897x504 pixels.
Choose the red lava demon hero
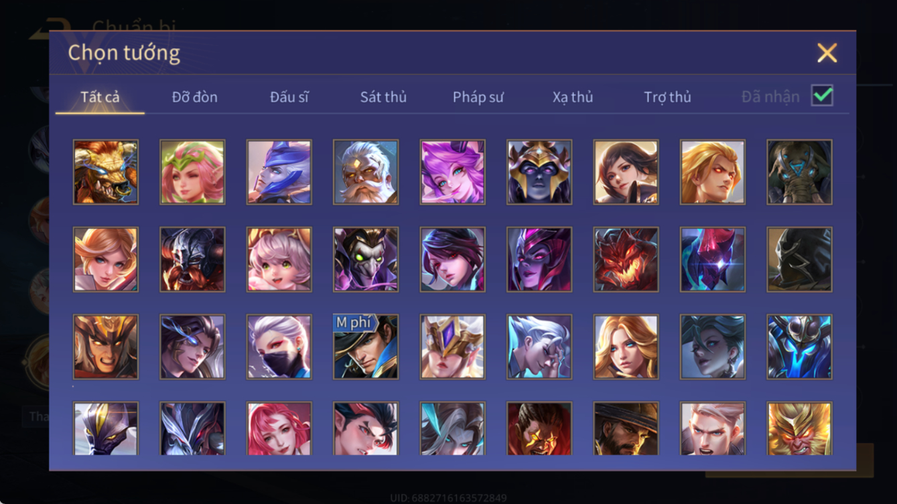coord(626,260)
